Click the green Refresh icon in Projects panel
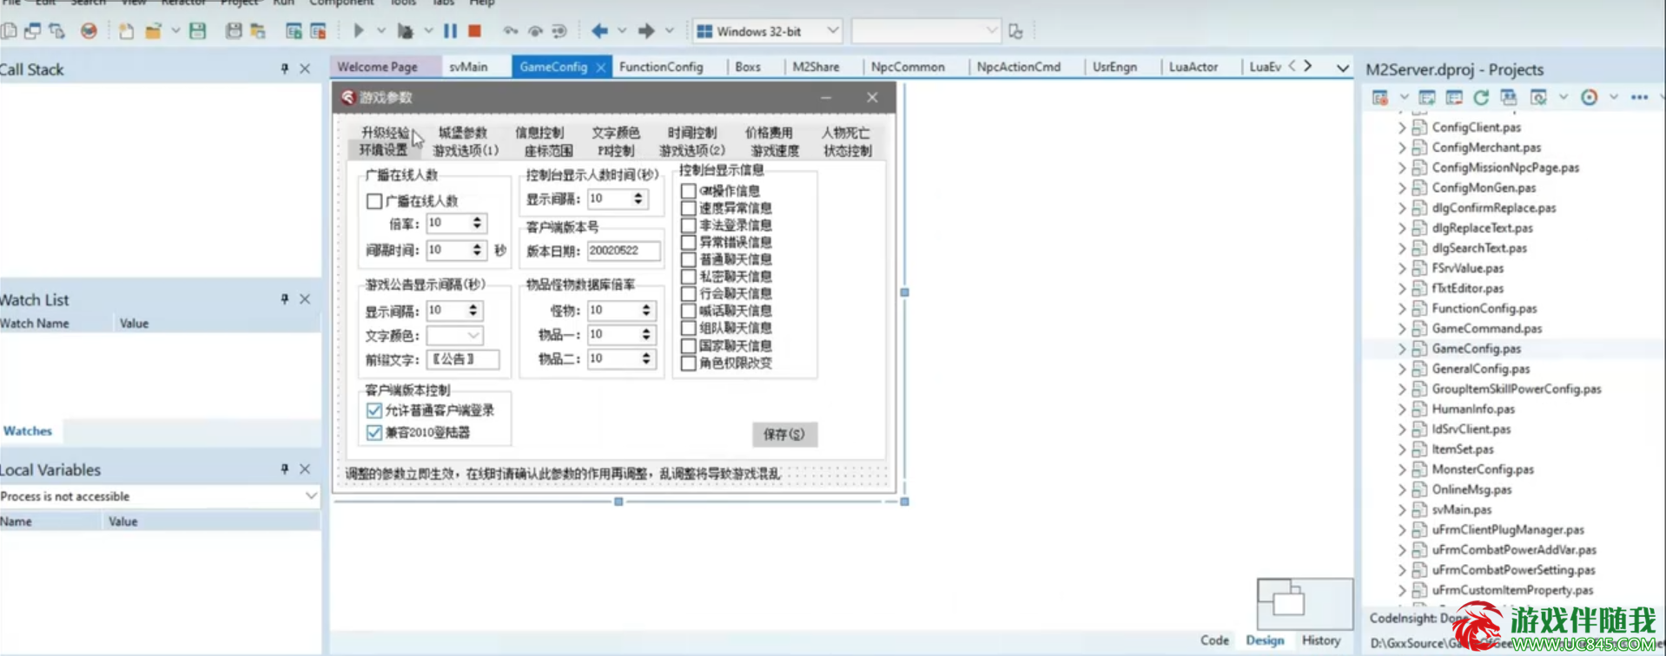Image resolution: width=1666 pixels, height=656 pixels. coord(1481,97)
